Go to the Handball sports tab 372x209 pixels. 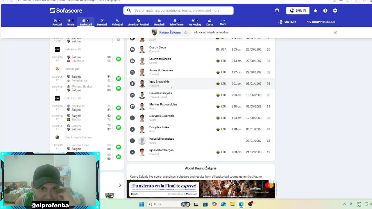tap(159, 22)
